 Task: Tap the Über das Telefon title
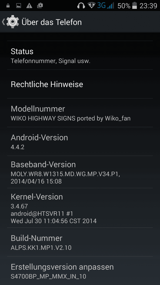tap(52, 22)
